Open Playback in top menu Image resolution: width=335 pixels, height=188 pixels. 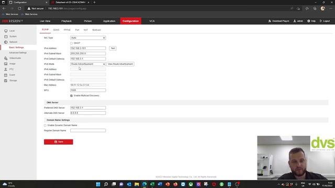(x=66, y=21)
